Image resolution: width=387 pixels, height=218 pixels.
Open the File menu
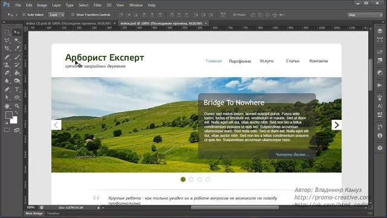pyautogui.click(x=18, y=5)
